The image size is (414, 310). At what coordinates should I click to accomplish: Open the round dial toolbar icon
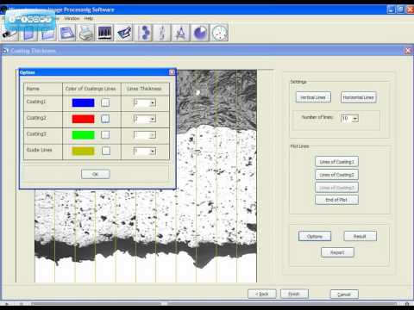click(x=219, y=33)
